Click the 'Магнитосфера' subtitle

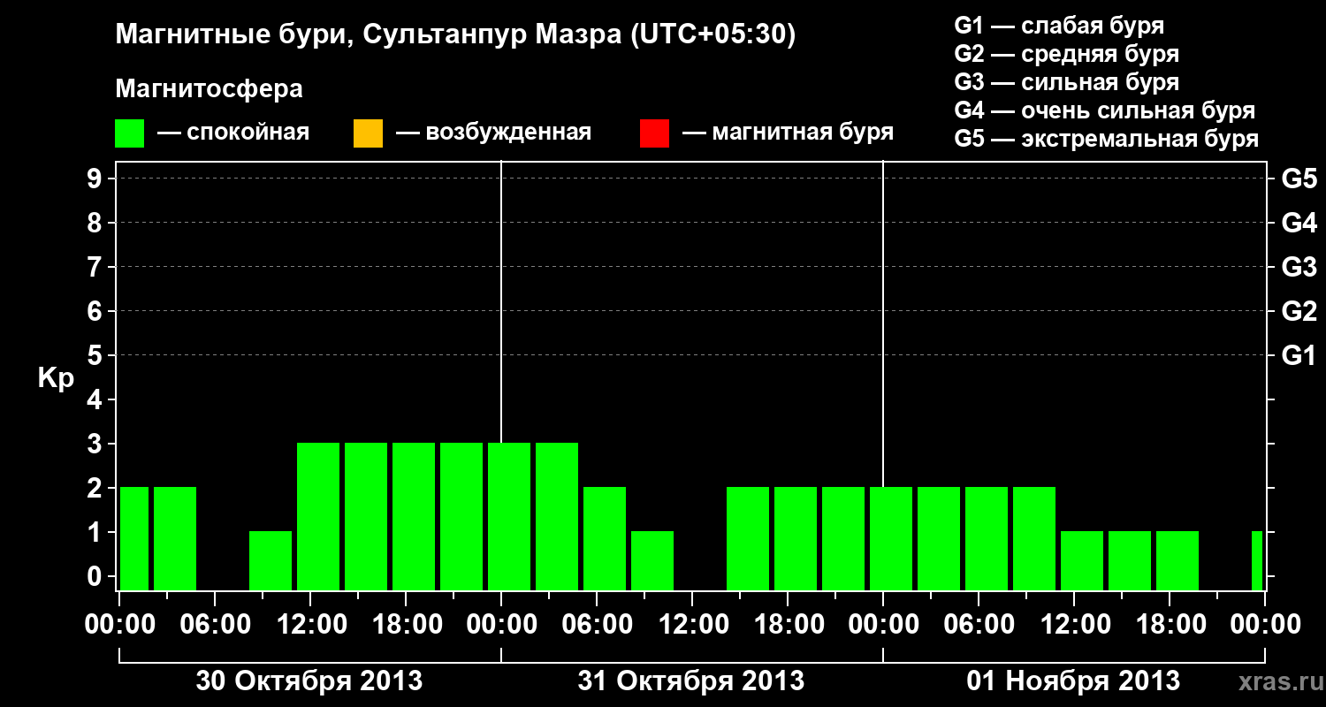[210, 89]
